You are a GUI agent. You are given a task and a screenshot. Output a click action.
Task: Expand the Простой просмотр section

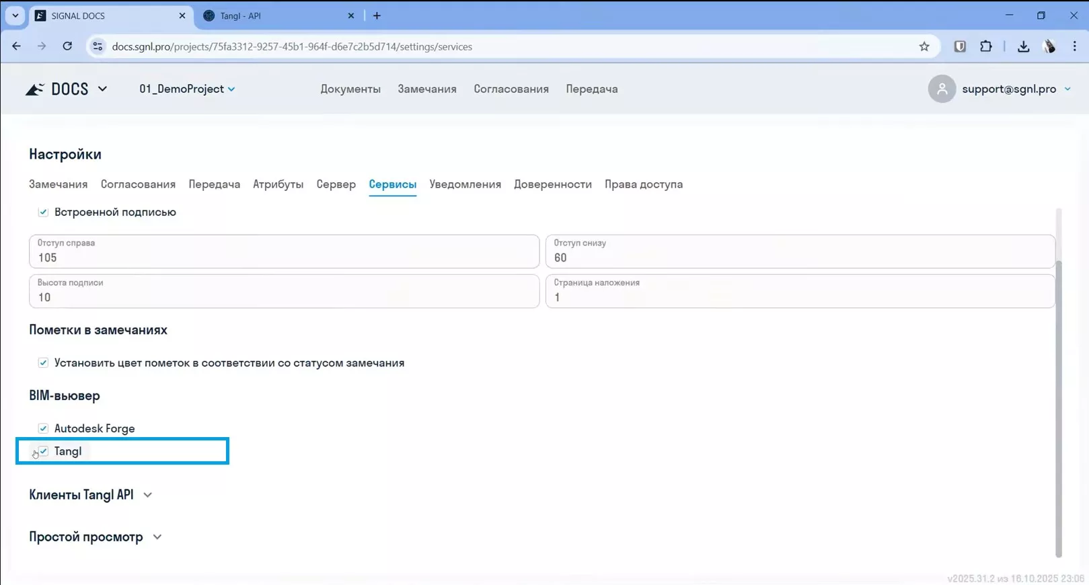click(157, 537)
